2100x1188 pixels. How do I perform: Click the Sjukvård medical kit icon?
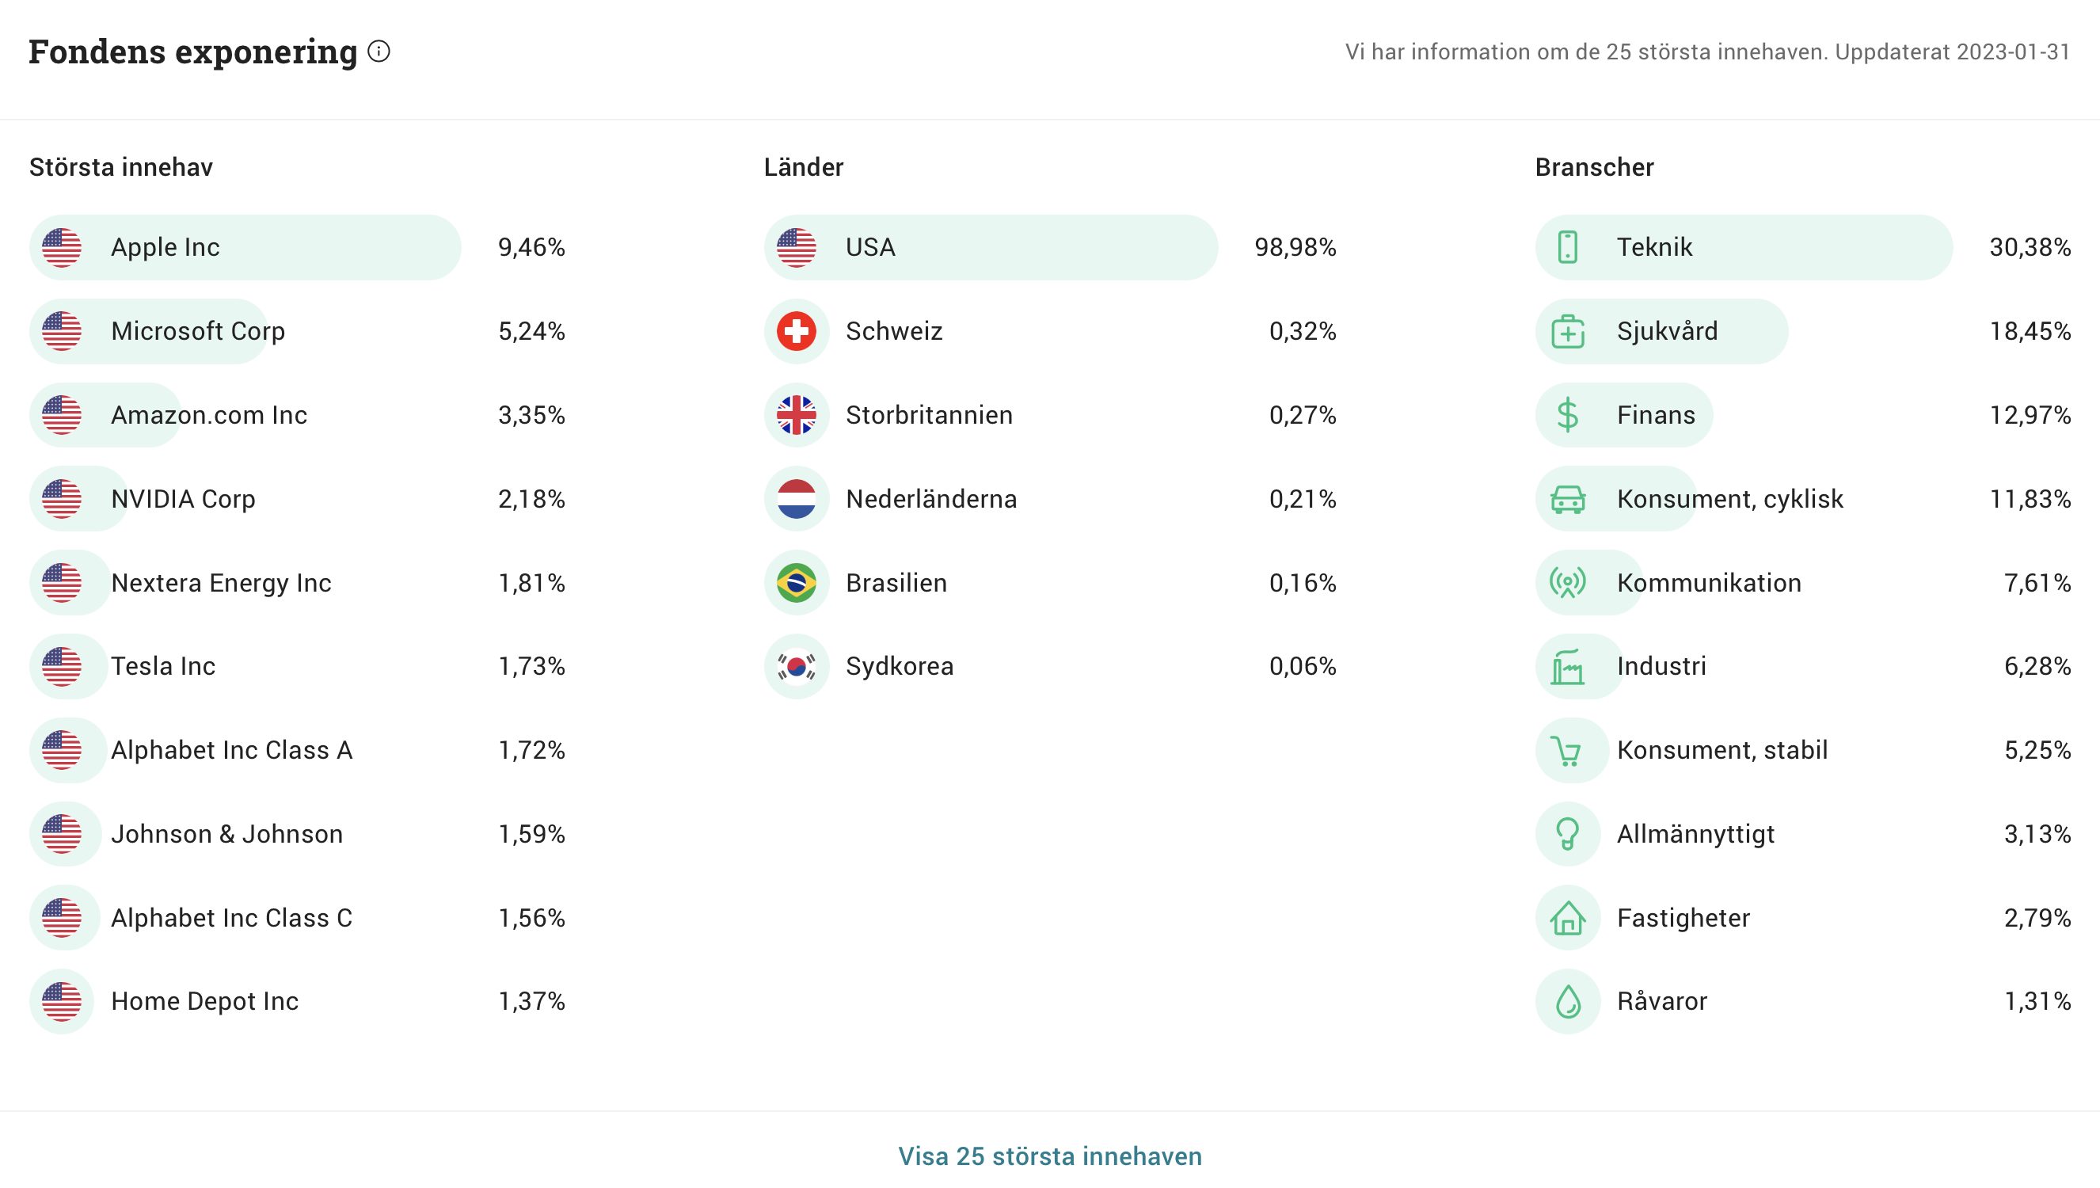tap(1566, 331)
